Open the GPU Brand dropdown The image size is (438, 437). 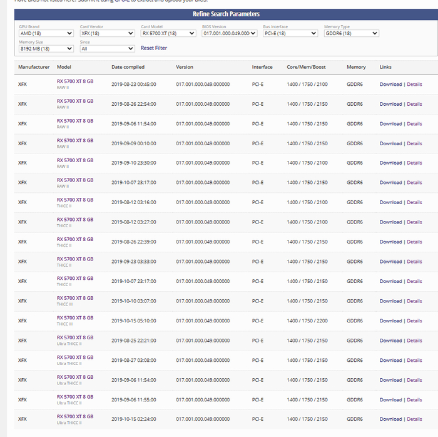[x=46, y=33]
